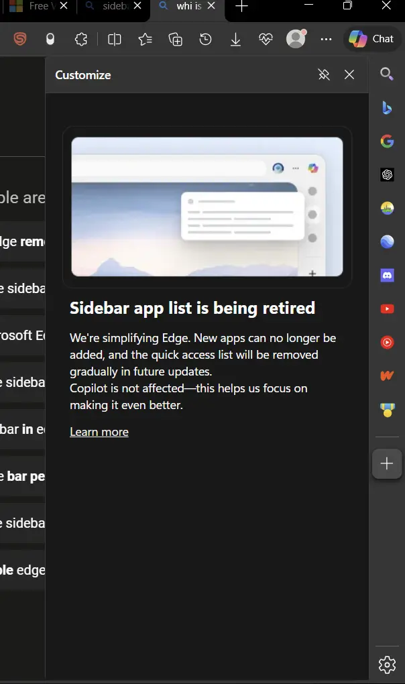Open the Extensions puzzle icon

[x=80, y=40]
